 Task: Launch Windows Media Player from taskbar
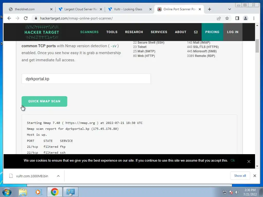click(x=38, y=192)
